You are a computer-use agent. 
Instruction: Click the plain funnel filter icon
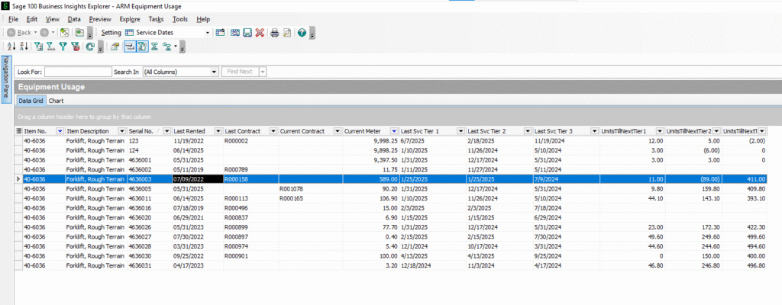63,47
